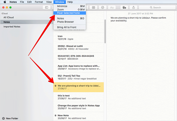Open the Share toolbar button
Viewport: 177px width, 121px height.
[x=134, y=8]
